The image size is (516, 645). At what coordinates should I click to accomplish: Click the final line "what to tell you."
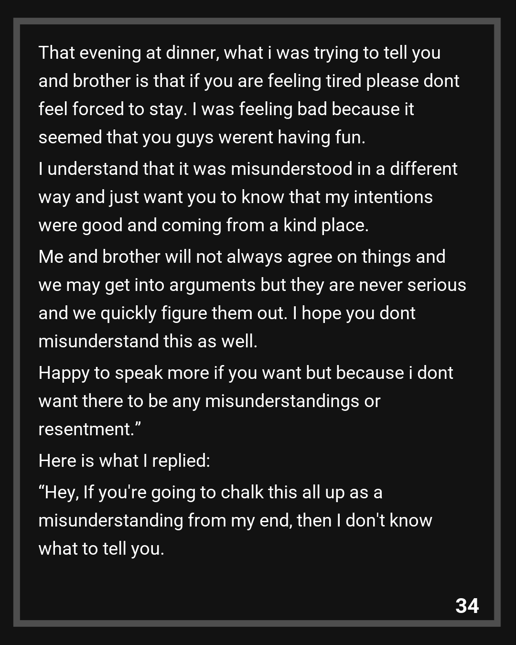(101, 549)
